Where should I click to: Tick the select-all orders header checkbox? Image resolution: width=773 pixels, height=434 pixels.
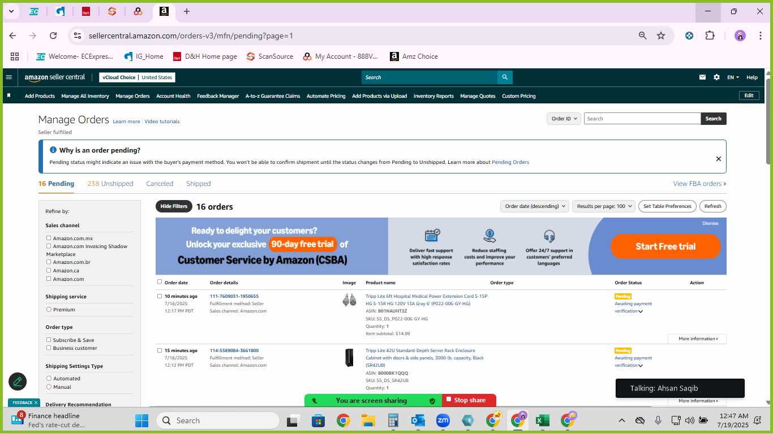coord(160,282)
